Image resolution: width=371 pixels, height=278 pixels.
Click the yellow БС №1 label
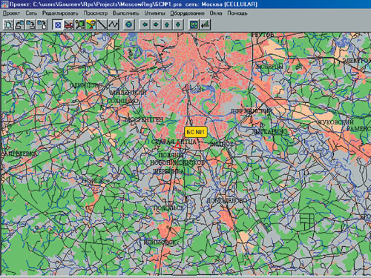(196, 132)
